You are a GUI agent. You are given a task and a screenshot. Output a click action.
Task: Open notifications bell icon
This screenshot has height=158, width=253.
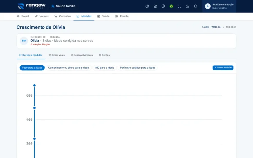[x=195, y=6]
